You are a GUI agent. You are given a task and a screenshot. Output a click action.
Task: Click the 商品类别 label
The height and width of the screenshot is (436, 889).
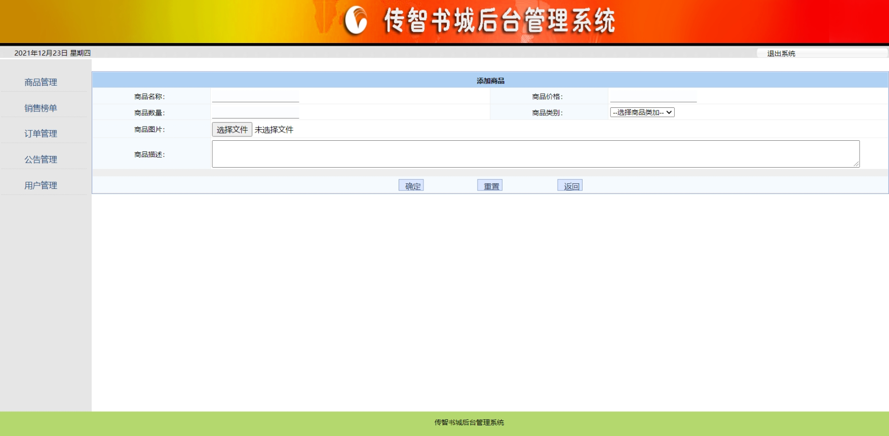[x=548, y=112]
